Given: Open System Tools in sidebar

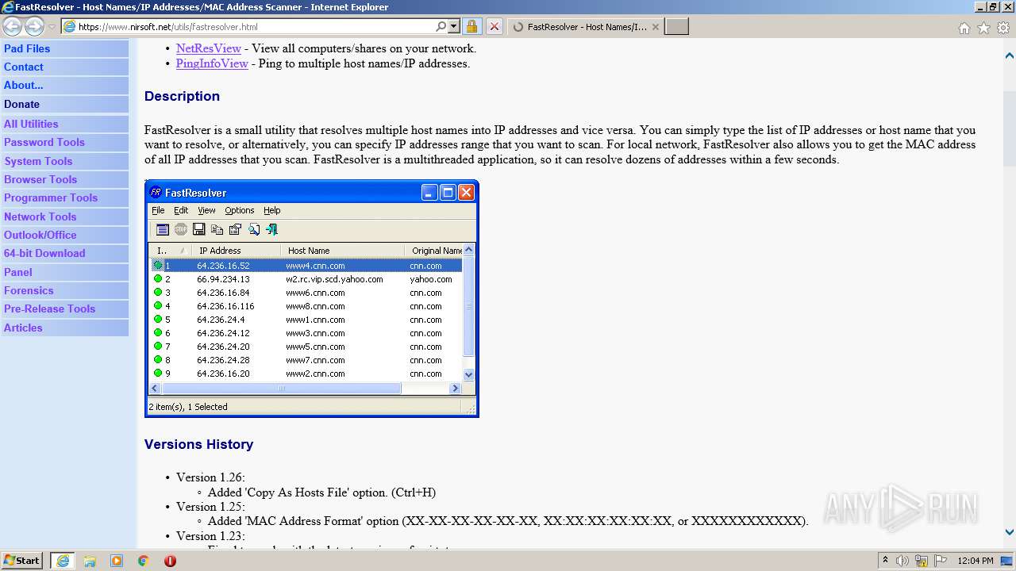Looking at the screenshot, I should tap(38, 161).
